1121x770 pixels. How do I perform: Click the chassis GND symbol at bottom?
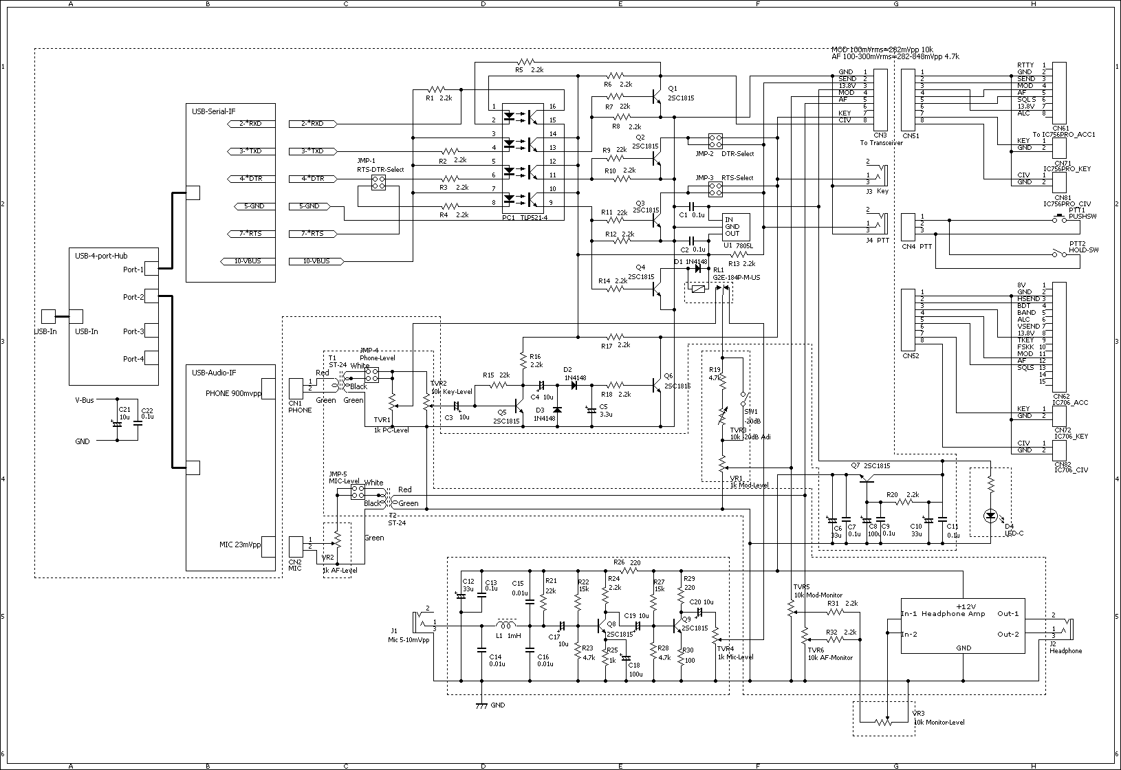(481, 705)
